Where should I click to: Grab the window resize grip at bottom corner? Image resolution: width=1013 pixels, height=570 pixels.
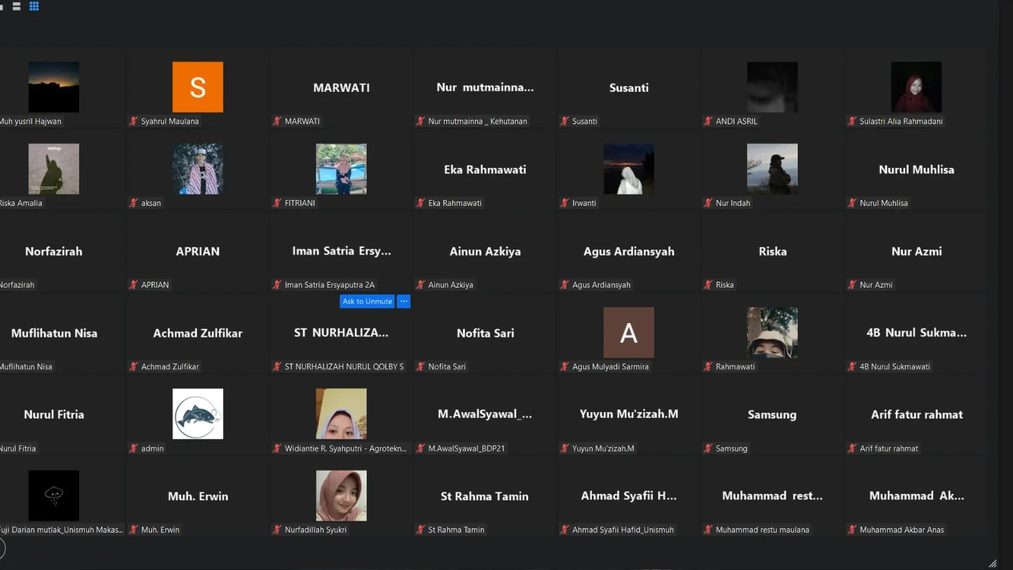click(993, 563)
